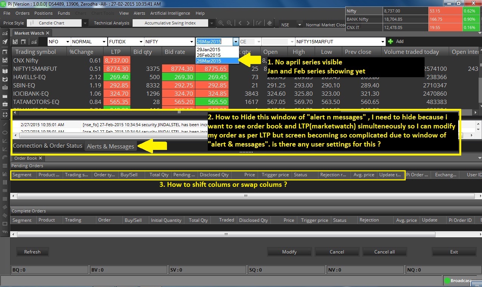
Task: Click the next arrow in chart toolbar
Action: tap(249, 23)
